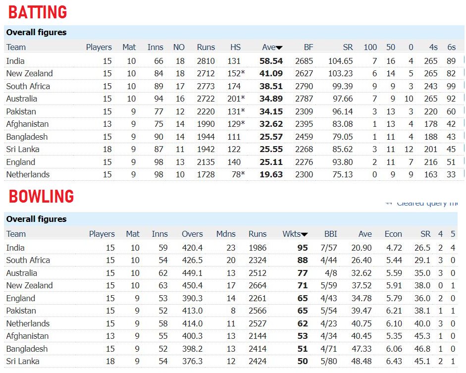The height and width of the screenshot is (373, 466).
Task: Click Sri Lanka in bowling table
Action: [x=23, y=361]
